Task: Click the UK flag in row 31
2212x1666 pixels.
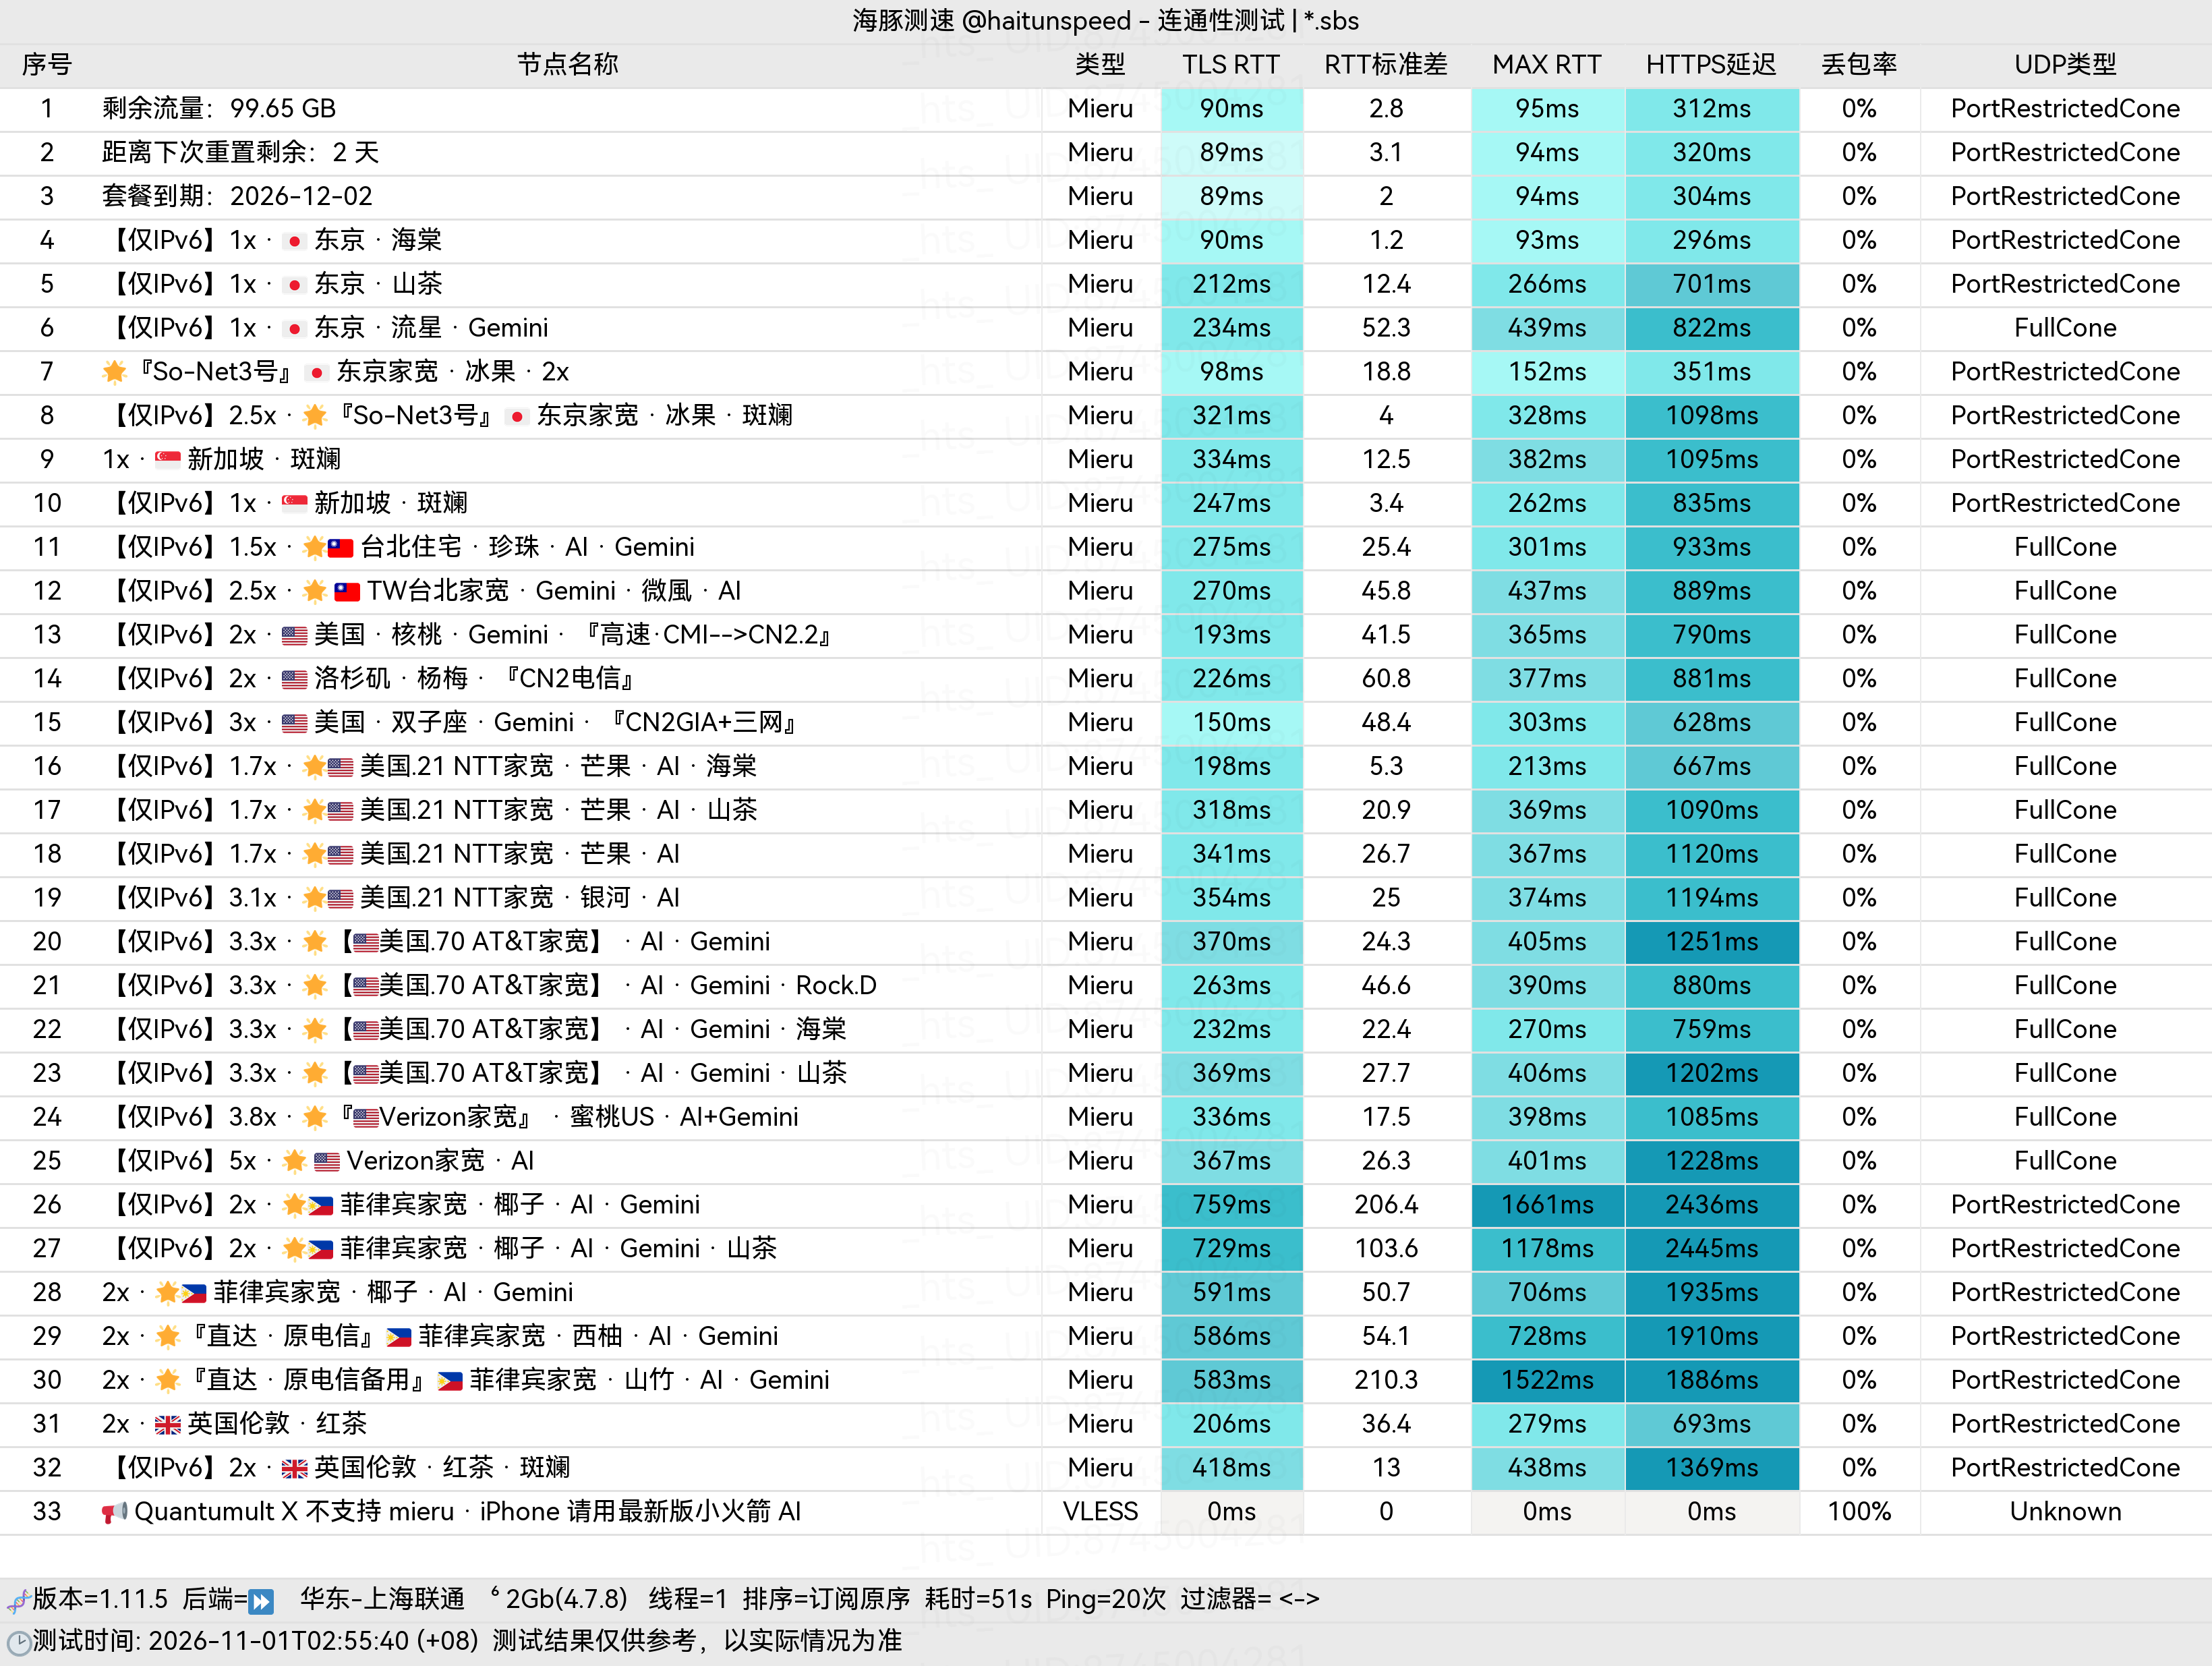Action: tap(168, 1424)
